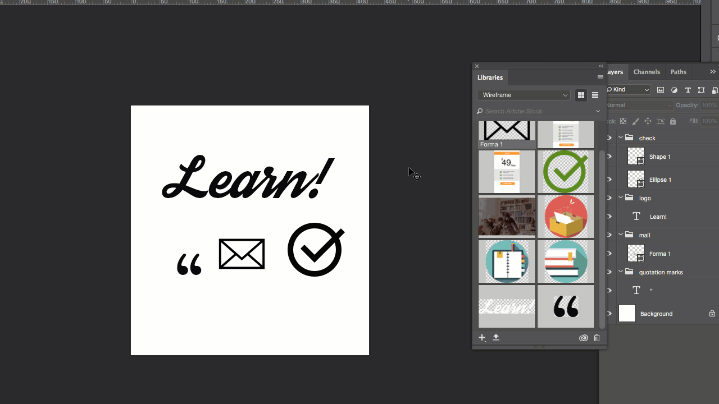The width and height of the screenshot is (719, 404).
Task: Open the Wireframe library dropdown
Action: point(524,95)
